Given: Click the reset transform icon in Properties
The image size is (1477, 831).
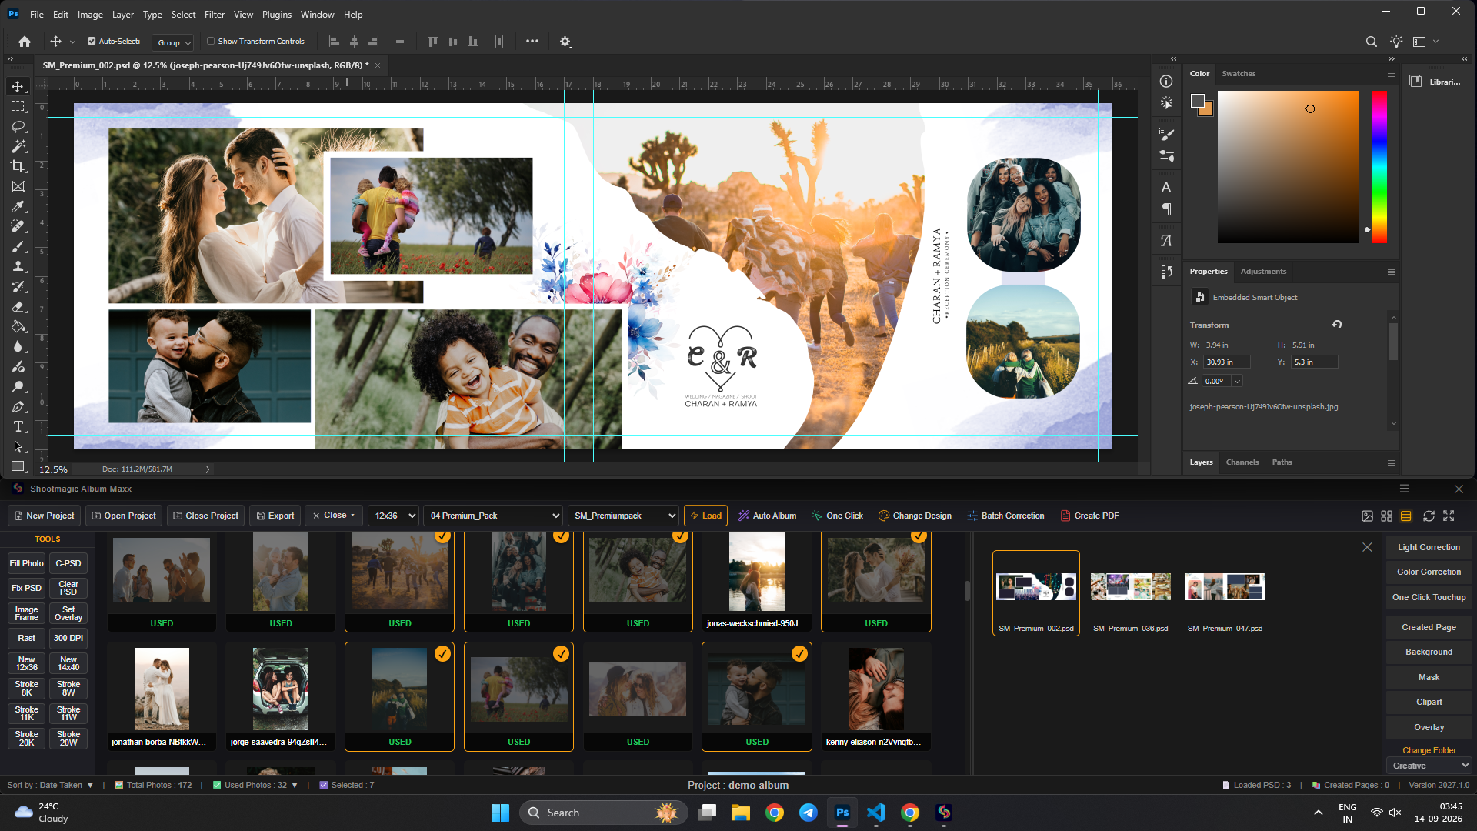Looking at the screenshot, I should tap(1337, 325).
